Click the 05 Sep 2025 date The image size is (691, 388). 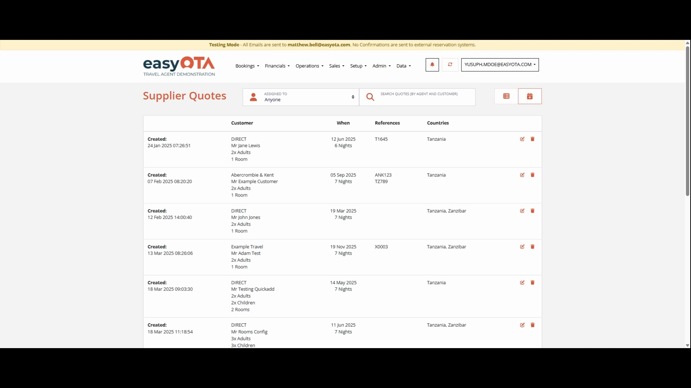click(x=343, y=175)
